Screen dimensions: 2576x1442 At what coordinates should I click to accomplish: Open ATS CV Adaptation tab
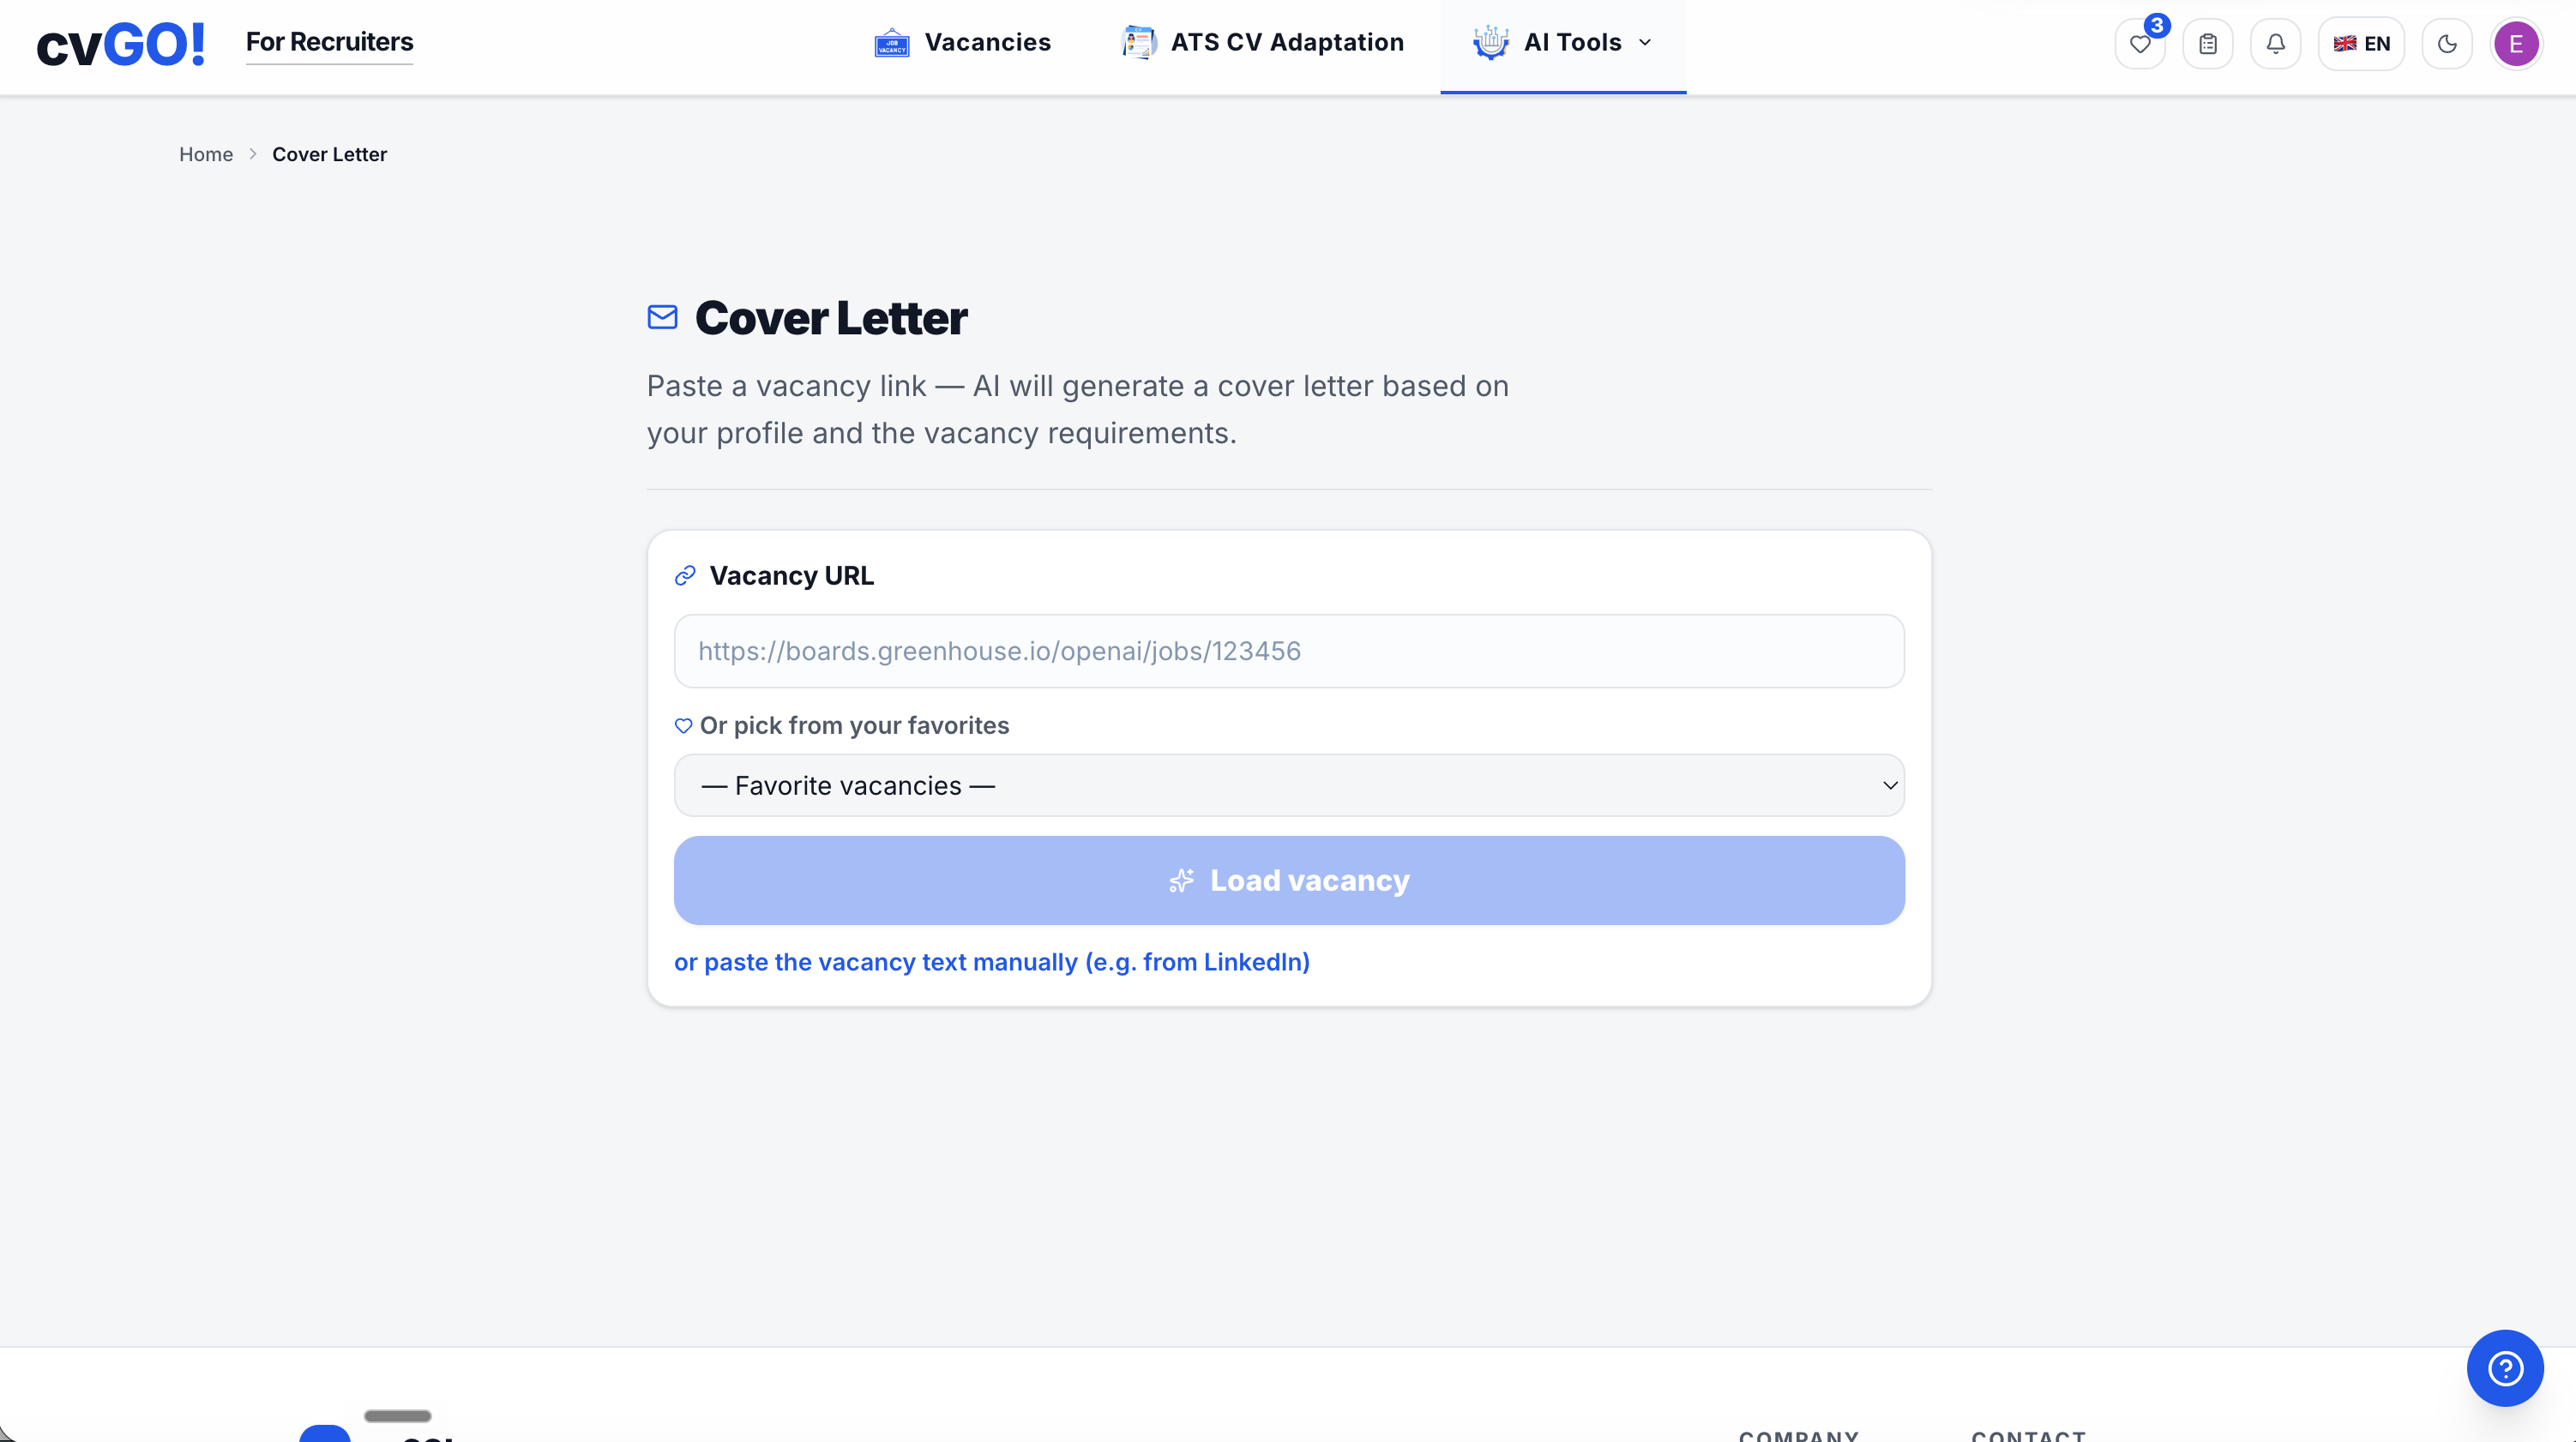[1262, 43]
